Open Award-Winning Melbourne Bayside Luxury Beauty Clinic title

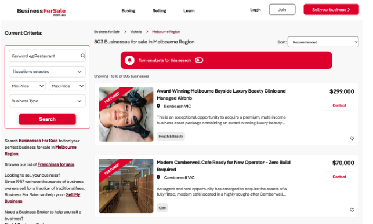(x=221, y=94)
